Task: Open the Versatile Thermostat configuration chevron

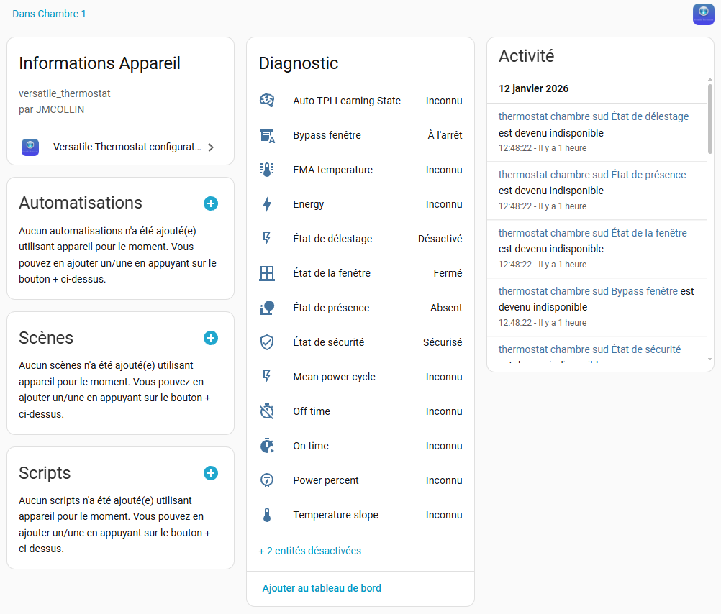Action: [211, 147]
